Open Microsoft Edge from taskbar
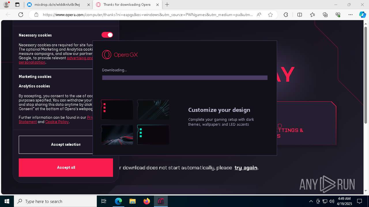The width and height of the screenshot is (369, 207). pos(118,201)
